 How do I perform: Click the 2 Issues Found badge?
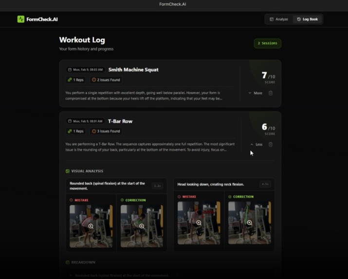point(106,80)
